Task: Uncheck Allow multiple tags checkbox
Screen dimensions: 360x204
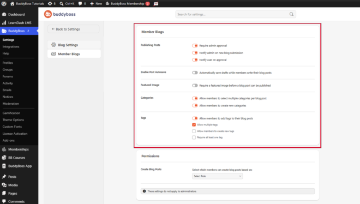Action: tap(194, 124)
